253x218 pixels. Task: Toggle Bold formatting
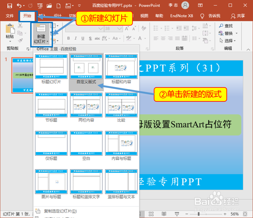coord(68,38)
